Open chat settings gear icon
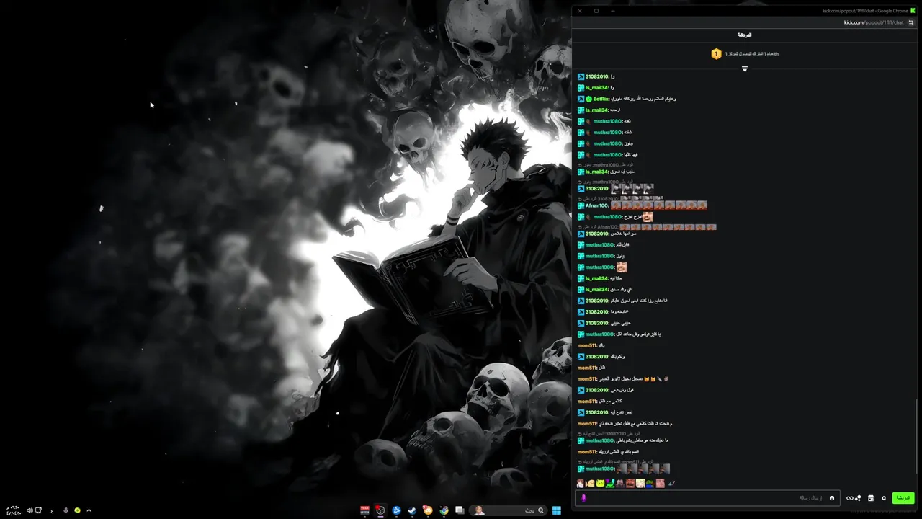The height and width of the screenshot is (519, 922). [x=884, y=498]
